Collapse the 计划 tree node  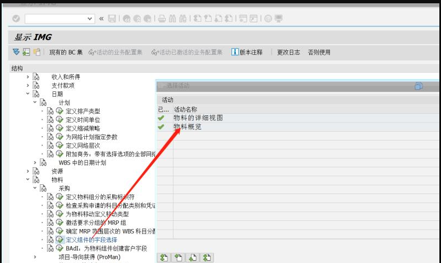point(34,102)
